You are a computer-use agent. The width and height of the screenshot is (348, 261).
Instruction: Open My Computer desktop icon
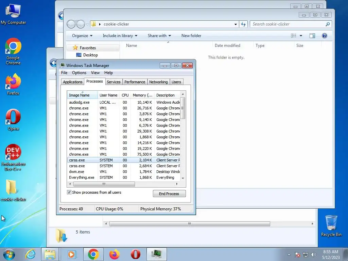13,14
